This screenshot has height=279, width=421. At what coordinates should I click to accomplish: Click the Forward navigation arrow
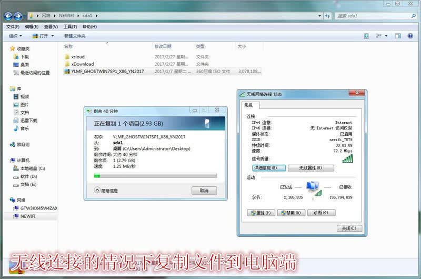(x=18, y=16)
